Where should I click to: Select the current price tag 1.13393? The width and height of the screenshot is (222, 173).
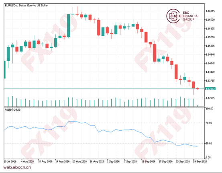210,89
